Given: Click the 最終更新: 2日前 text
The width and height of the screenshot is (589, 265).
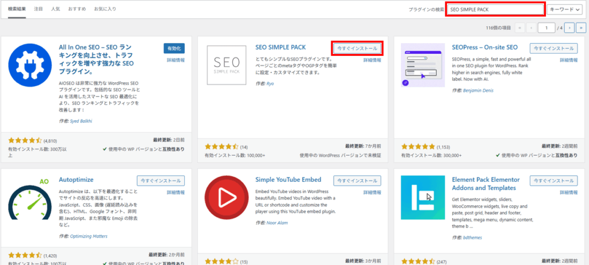Looking at the screenshot, I should point(169,140).
